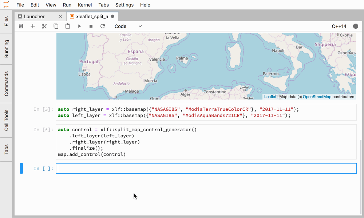
Task: Click España label on the map
Action: click(135, 52)
